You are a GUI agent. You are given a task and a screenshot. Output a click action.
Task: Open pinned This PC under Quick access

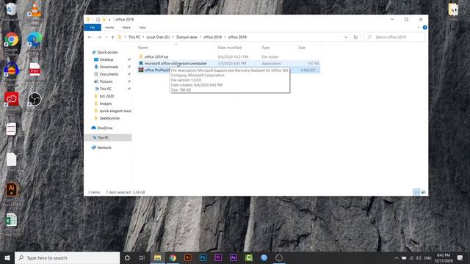(x=105, y=89)
